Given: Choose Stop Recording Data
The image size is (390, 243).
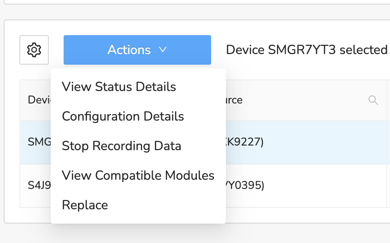Looking at the screenshot, I should coord(121,146).
